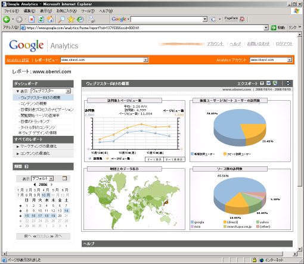304x264 pixels.
Task: Open the 表示(V) menu
Action: 46,11
